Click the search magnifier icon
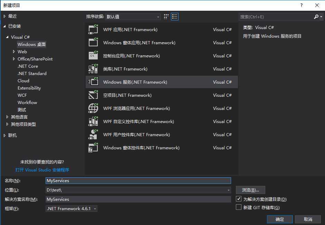Screen dimensions: 325x225 tap(316, 17)
